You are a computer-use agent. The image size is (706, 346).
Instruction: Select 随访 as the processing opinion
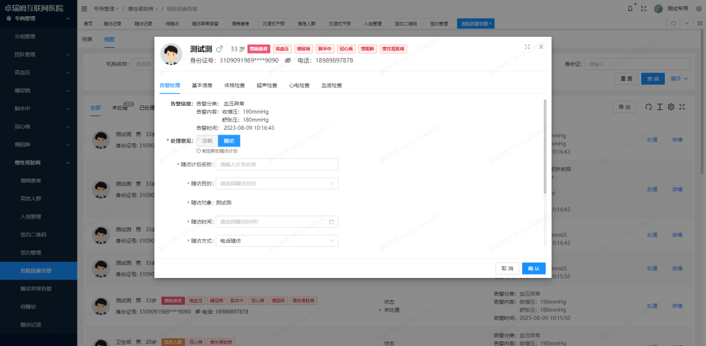click(x=228, y=140)
